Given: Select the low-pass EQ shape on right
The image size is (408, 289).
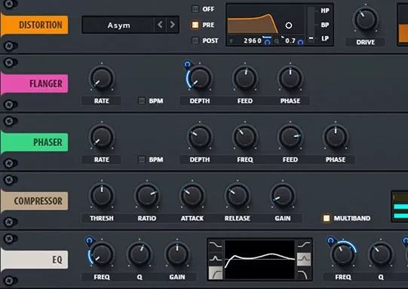Looking at the screenshot, I should tap(304, 273).
